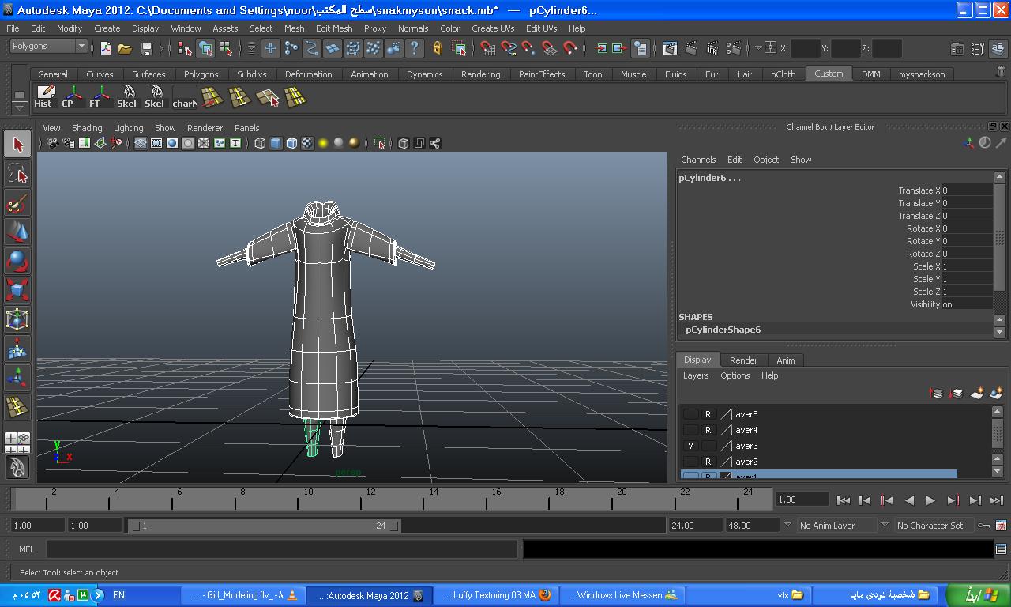Create a new empty display layer
1011x607 pixels.
tap(976, 393)
